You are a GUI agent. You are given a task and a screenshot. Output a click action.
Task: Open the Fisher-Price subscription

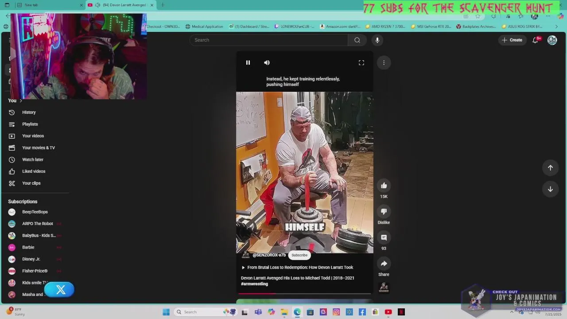35,271
